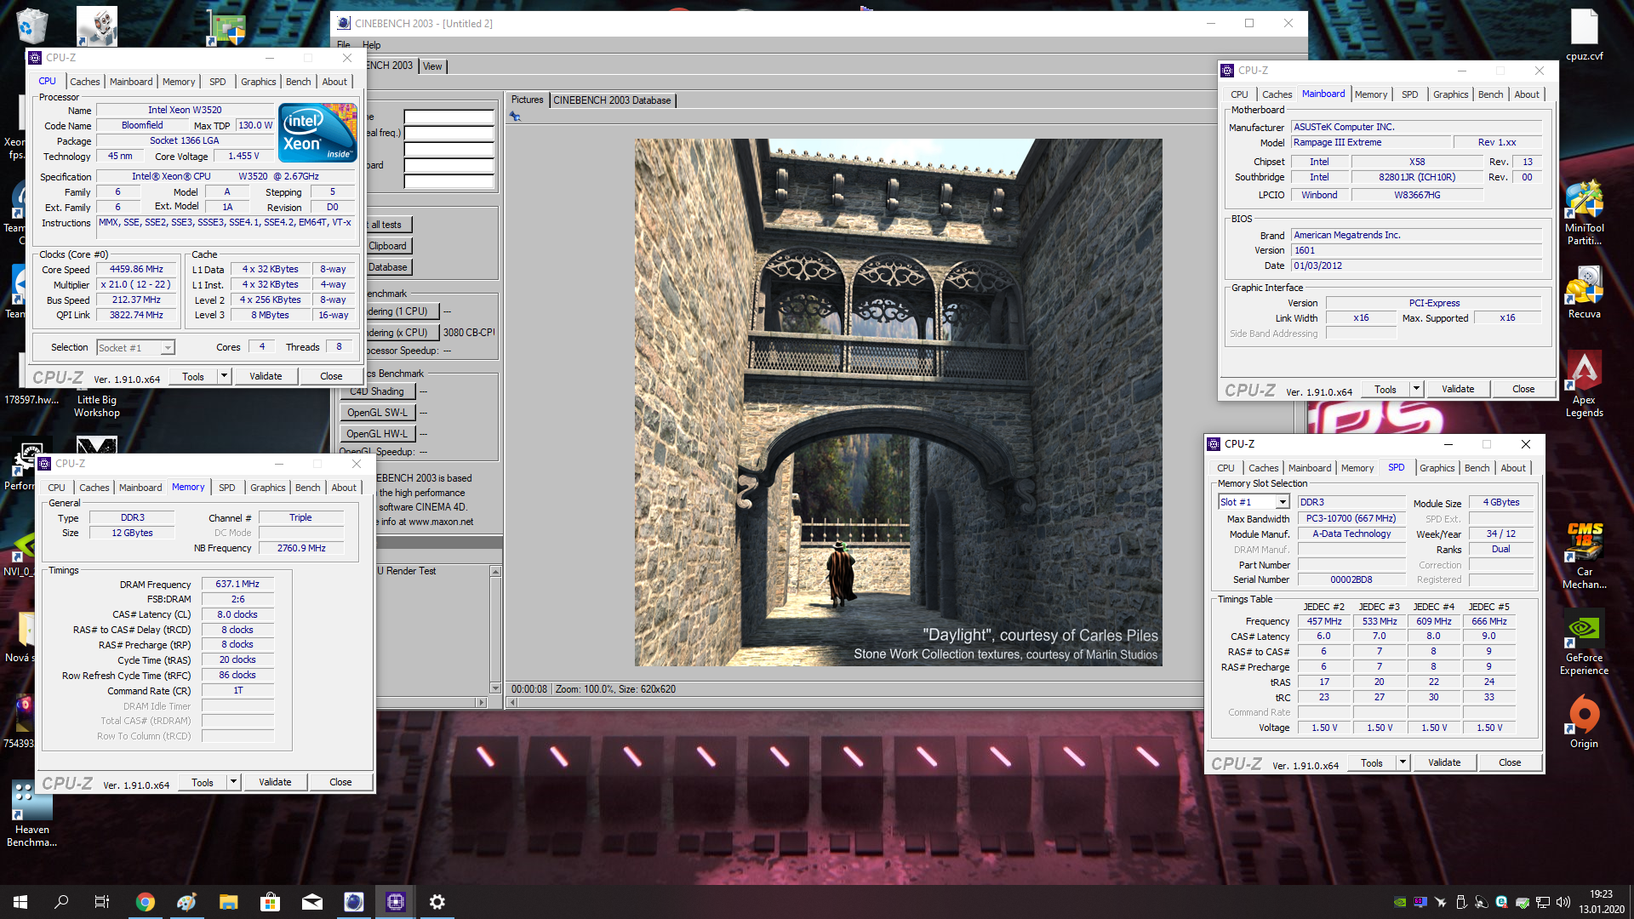
Task: Click the render log scrollbar up arrow
Action: click(x=496, y=571)
